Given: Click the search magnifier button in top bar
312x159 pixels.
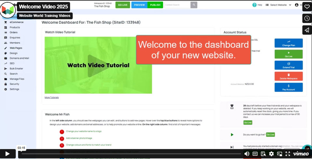Looking at the screenshot, I should coord(194,5).
